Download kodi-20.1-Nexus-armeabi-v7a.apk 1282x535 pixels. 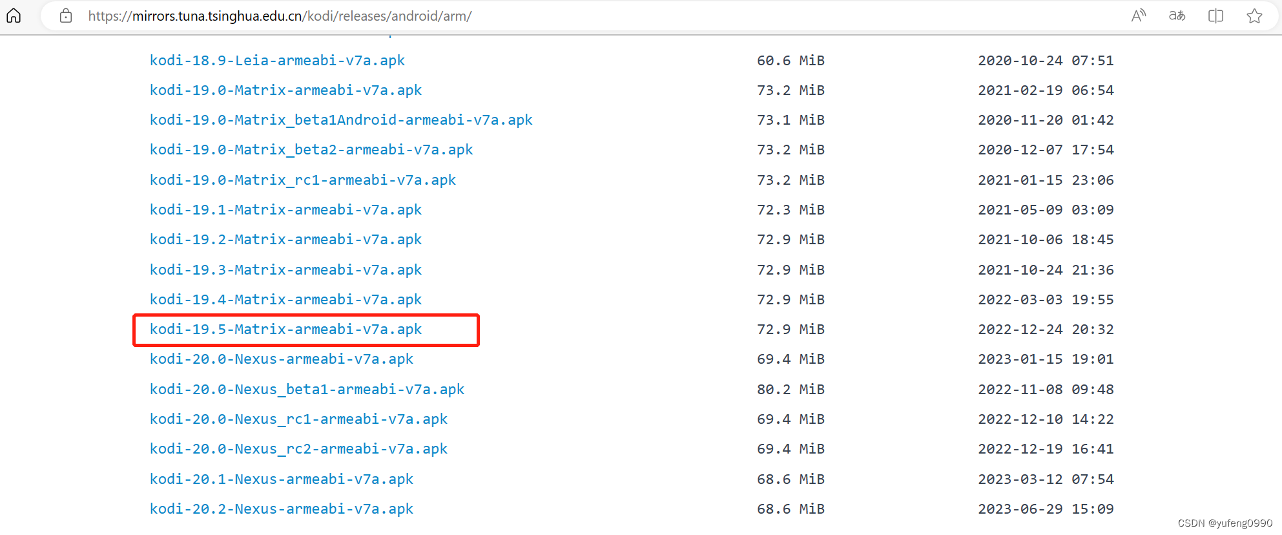[282, 479]
